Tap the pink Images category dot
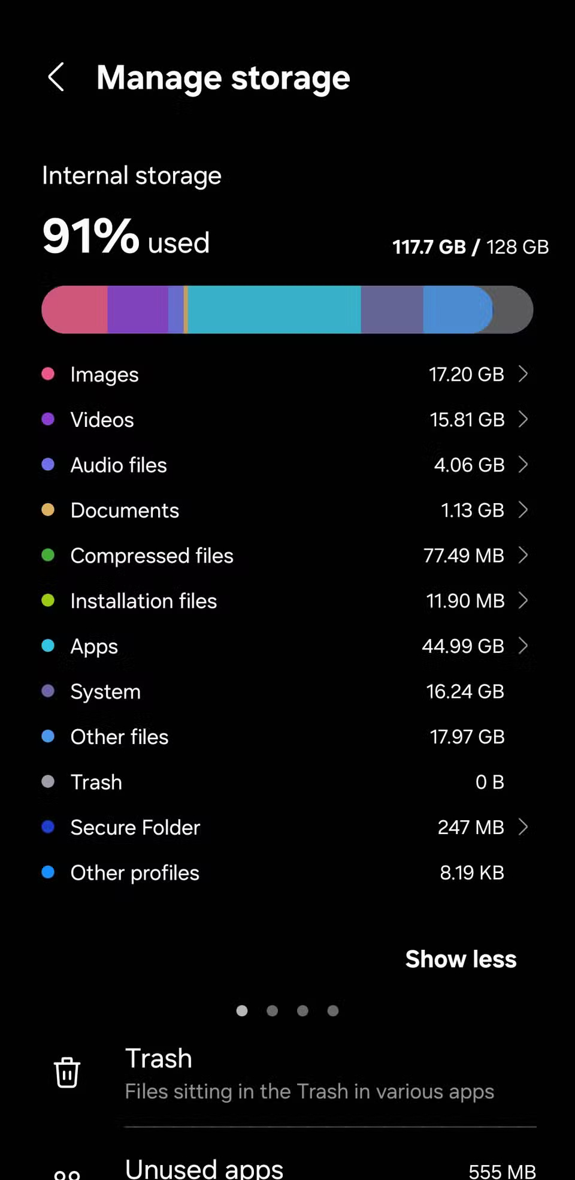 [48, 374]
